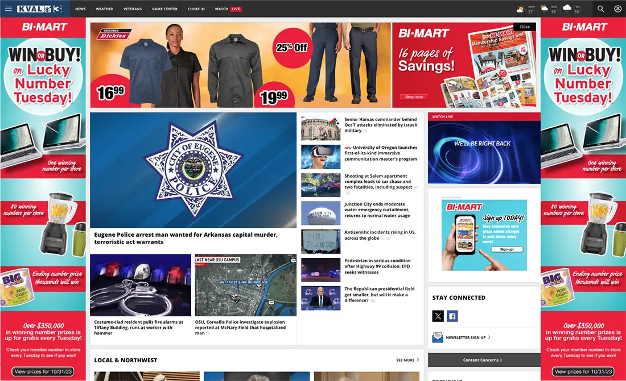Open the Weather menu
626x381 pixels.
[x=104, y=9]
